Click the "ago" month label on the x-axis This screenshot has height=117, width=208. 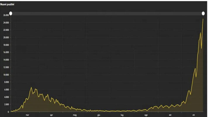pos(146,115)
